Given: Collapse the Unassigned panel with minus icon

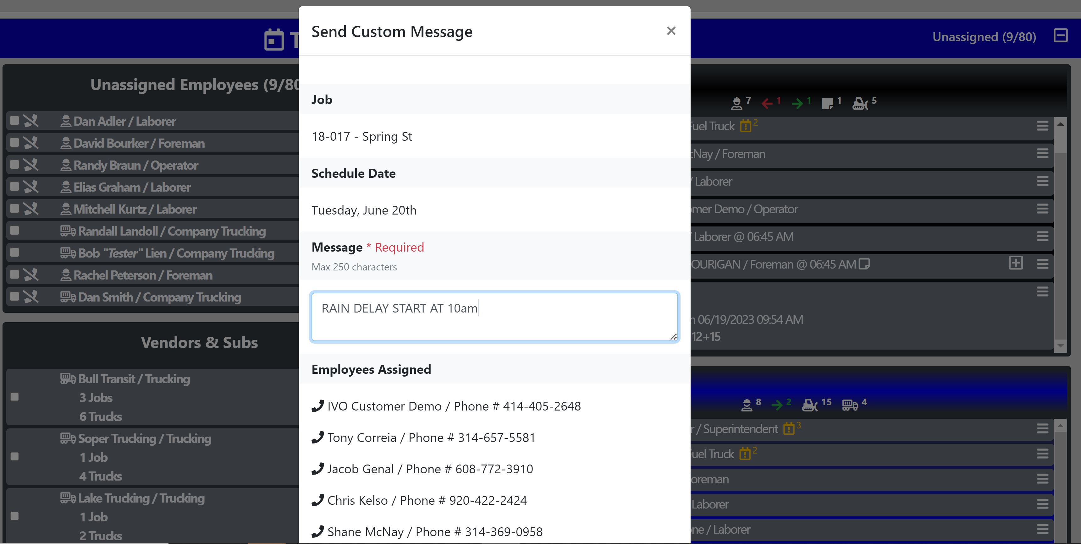Looking at the screenshot, I should pos(1060,36).
